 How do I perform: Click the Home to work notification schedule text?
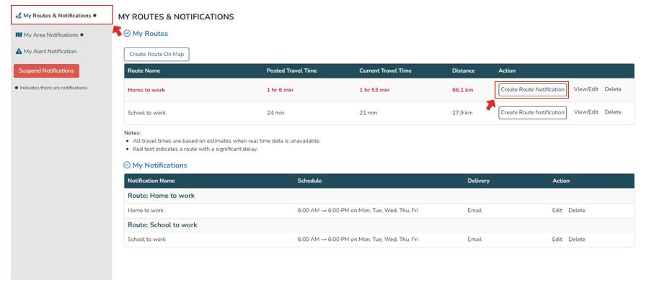358,211
